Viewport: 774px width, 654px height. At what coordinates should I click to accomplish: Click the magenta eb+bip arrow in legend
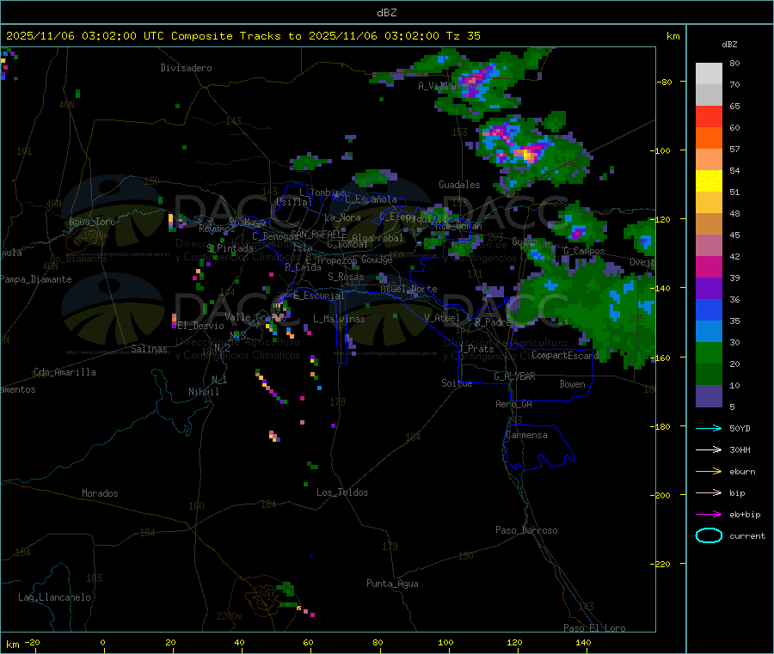(x=709, y=514)
